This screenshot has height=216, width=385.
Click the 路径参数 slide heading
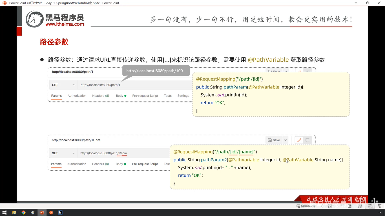54,42
